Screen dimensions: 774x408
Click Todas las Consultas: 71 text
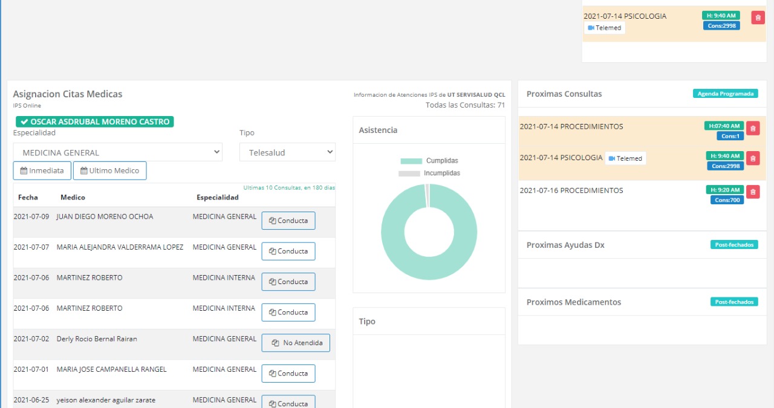click(465, 105)
